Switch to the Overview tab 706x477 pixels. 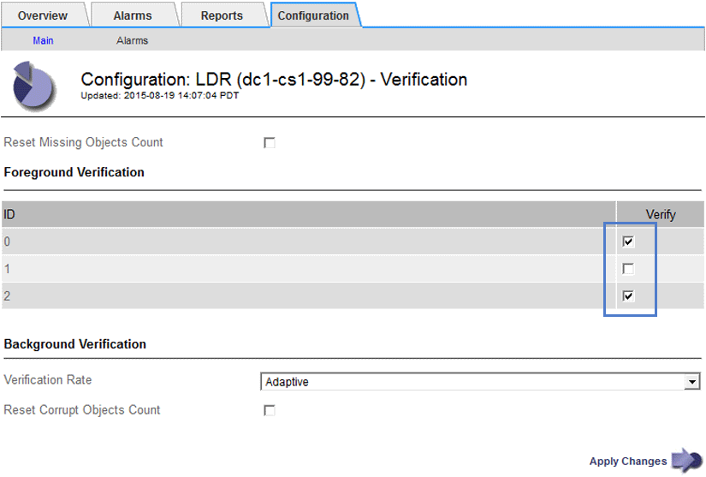point(43,15)
